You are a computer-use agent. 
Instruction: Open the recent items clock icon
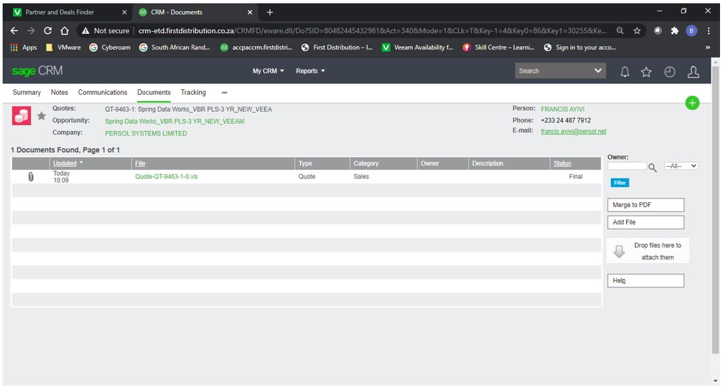click(x=668, y=71)
